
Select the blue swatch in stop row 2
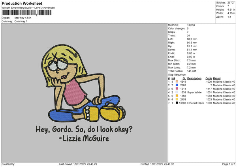177,85
